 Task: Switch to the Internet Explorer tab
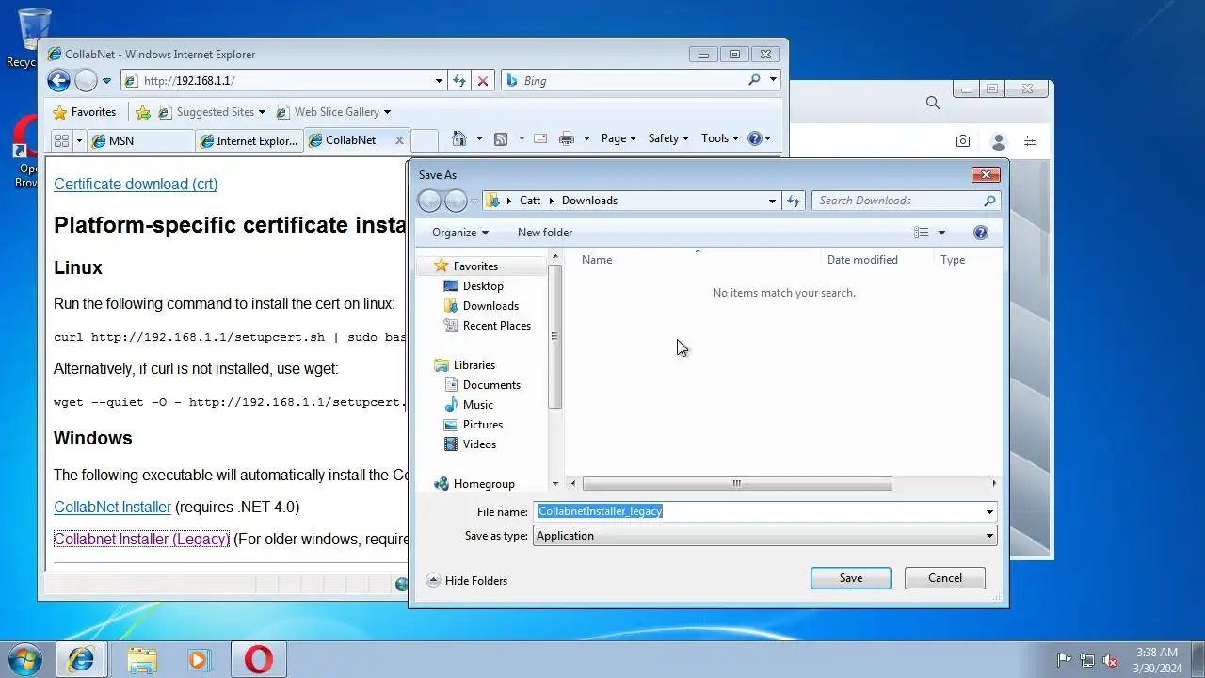249,140
